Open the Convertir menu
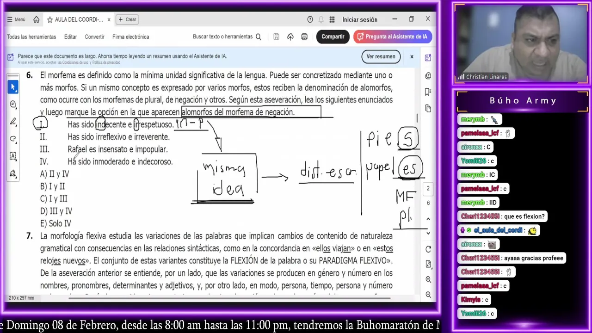Screen dimensions: 592x333 pyautogui.click(x=94, y=37)
